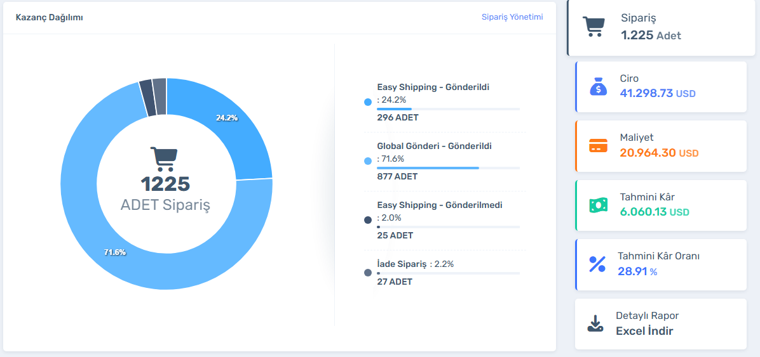Click the percent icon for Tahmini Kâr Oranı

point(597,264)
